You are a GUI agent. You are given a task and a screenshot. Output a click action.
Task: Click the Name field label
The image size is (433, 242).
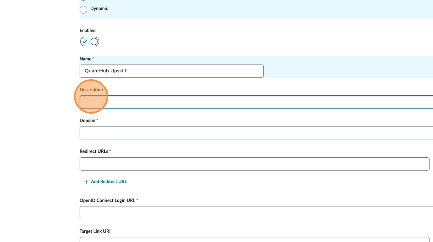click(86, 59)
